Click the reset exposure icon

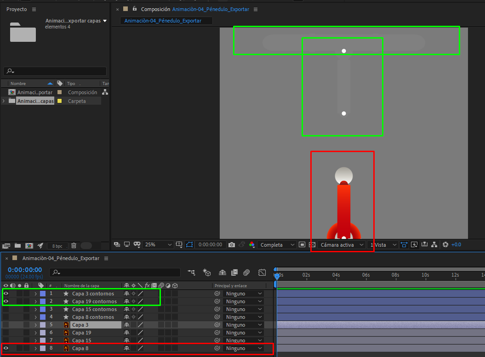tap(445, 244)
